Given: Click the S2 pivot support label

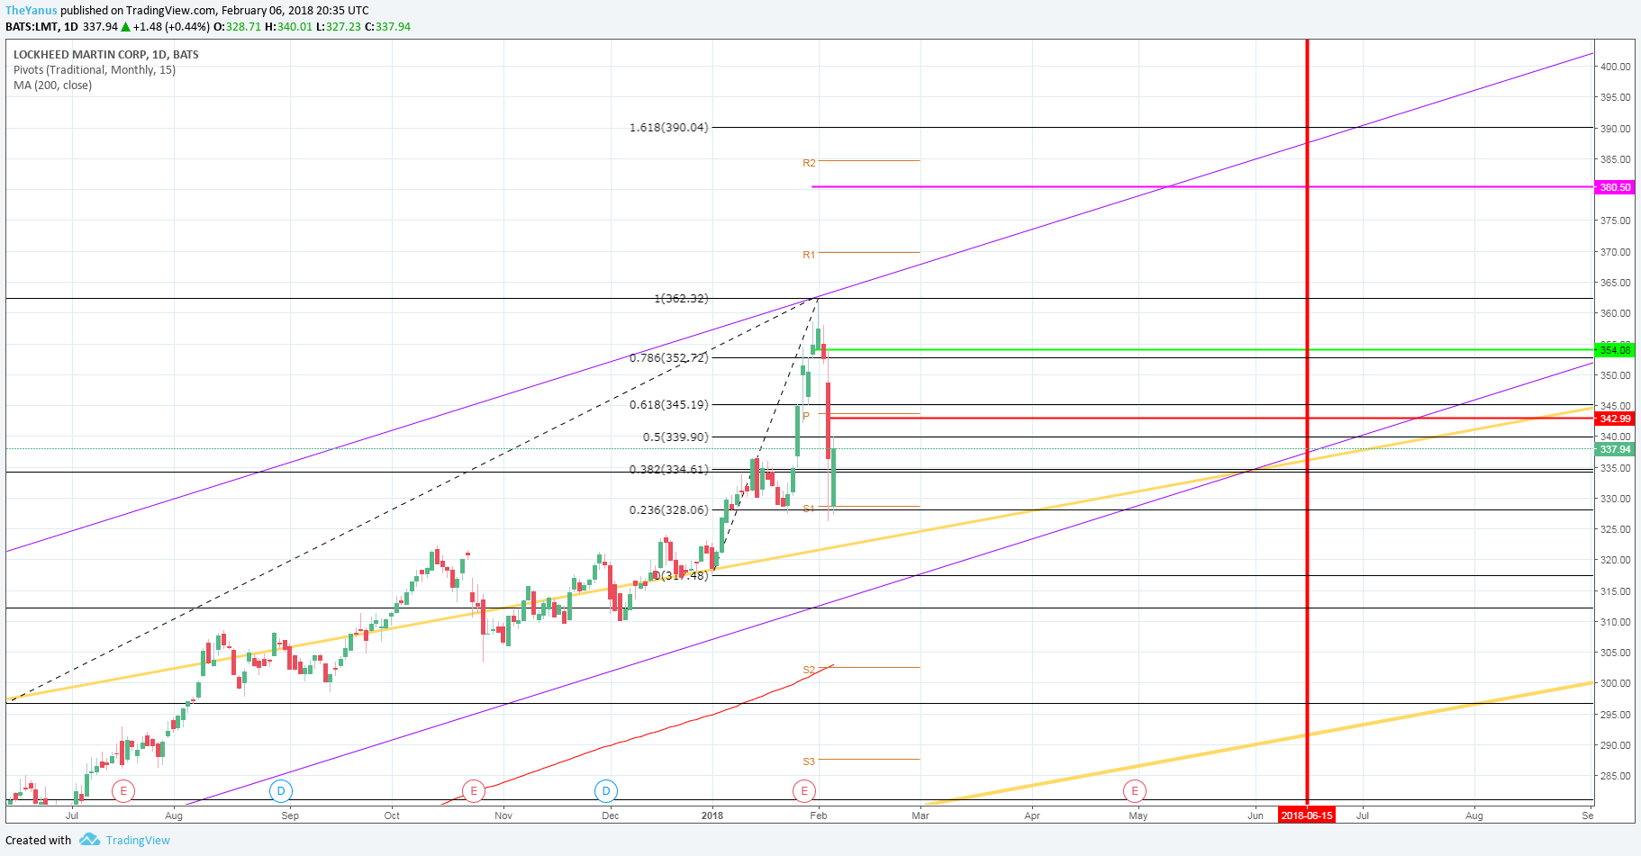Looking at the screenshot, I should [x=809, y=671].
